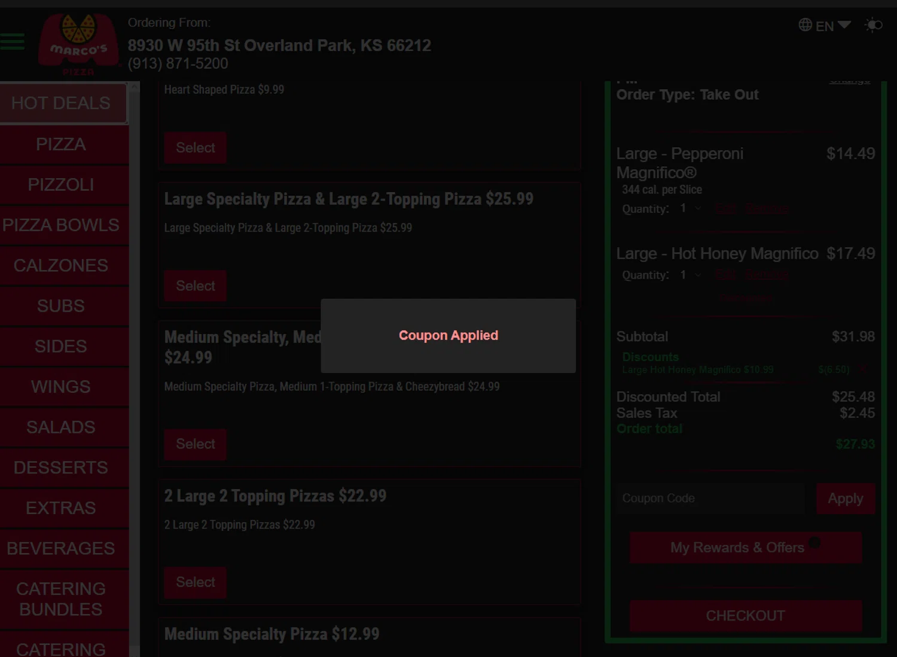Remove the Hot Honey Magnifico cart item
The height and width of the screenshot is (657, 897).
[x=767, y=275]
